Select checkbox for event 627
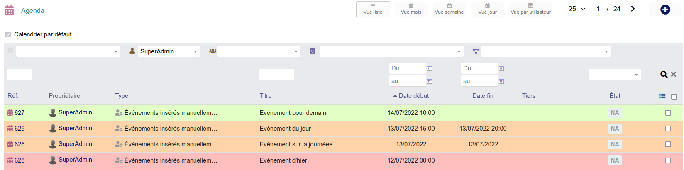Viewport: 684px width, 170px height. [668, 113]
